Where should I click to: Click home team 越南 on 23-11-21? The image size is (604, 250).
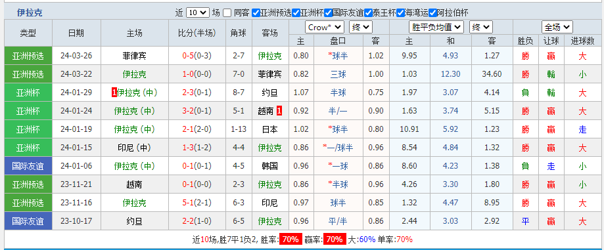(x=135, y=184)
